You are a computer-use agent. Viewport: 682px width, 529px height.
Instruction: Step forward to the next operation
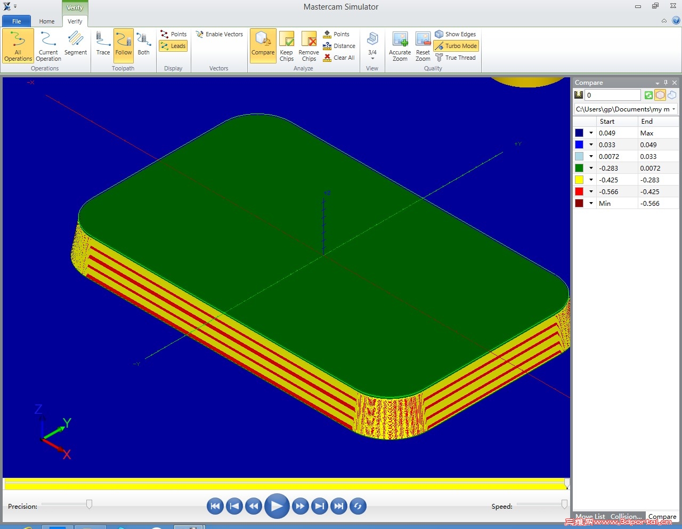point(319,506)
